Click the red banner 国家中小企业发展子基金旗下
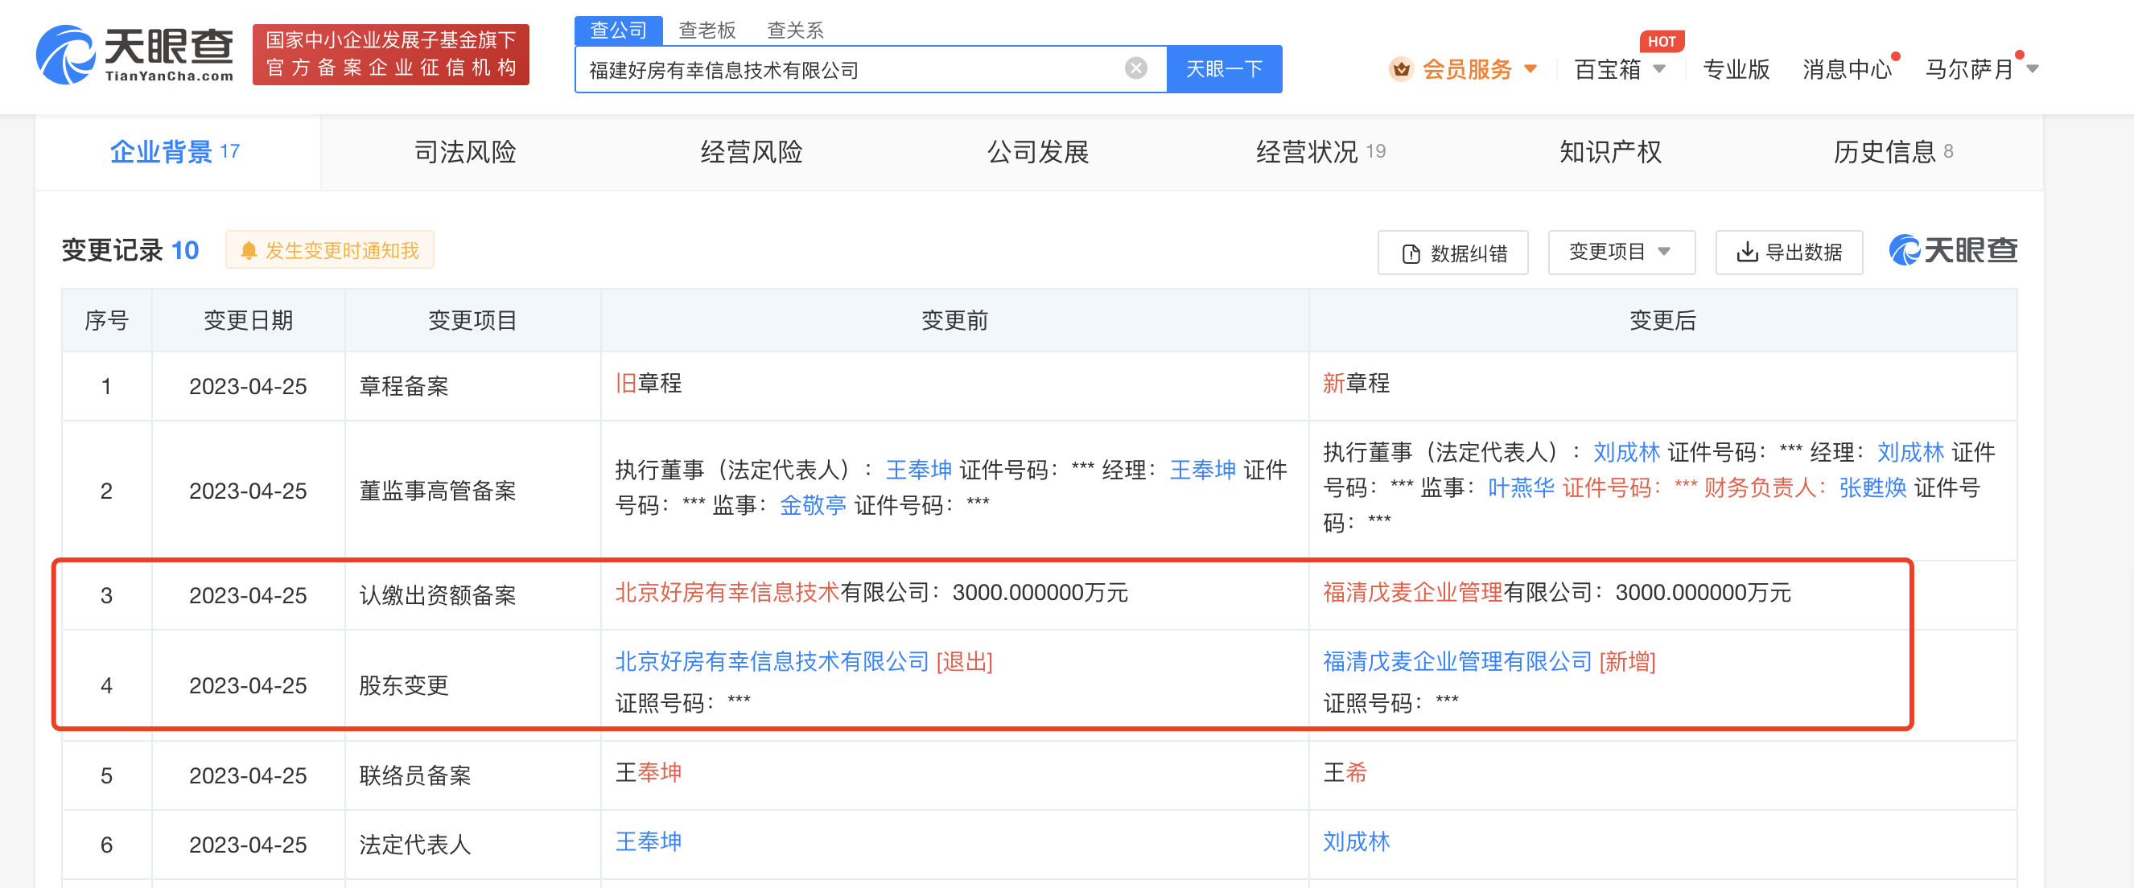Viewport: 2134px width, 888px height. 390,55
